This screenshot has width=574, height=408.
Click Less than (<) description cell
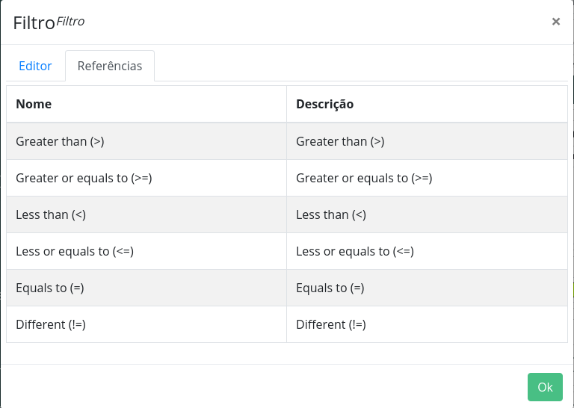(427, 214)
